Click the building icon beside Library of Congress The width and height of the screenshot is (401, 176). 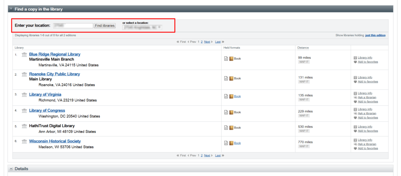coord(24,111)
